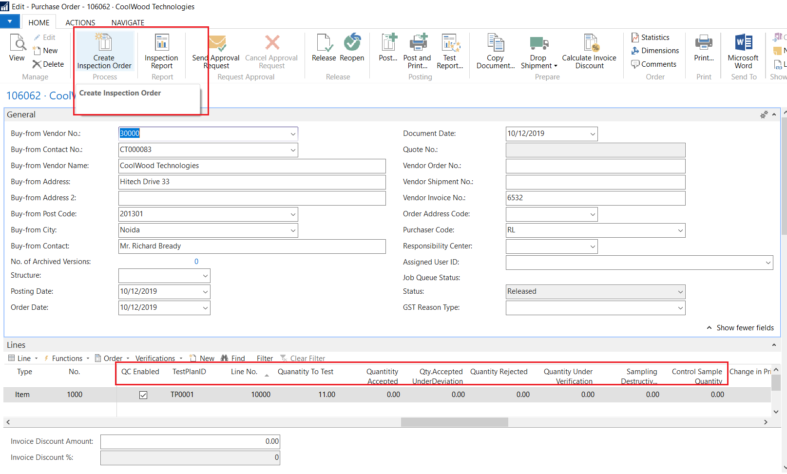This screenshot has height=474, width=787.
Task: Click the Test Report icon
Action: tap(450, 42)
